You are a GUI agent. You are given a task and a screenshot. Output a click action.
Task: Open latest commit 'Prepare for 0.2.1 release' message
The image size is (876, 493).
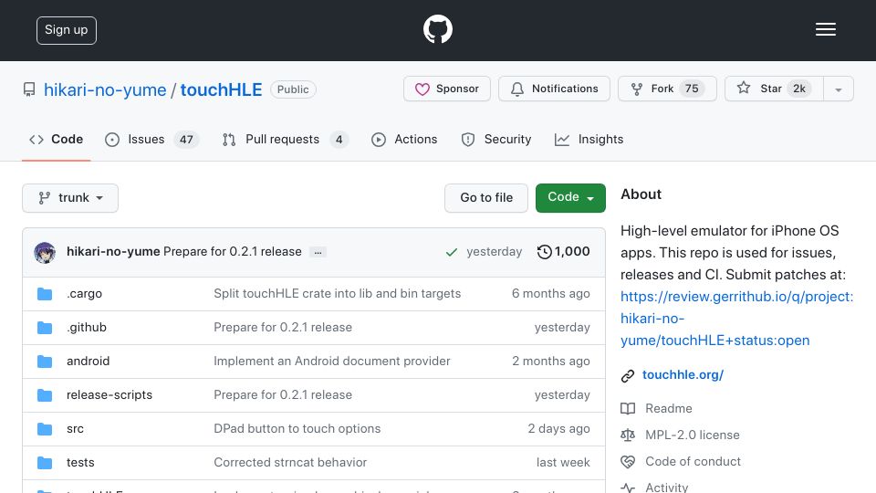pyautogui.click(x=233, y=252)
